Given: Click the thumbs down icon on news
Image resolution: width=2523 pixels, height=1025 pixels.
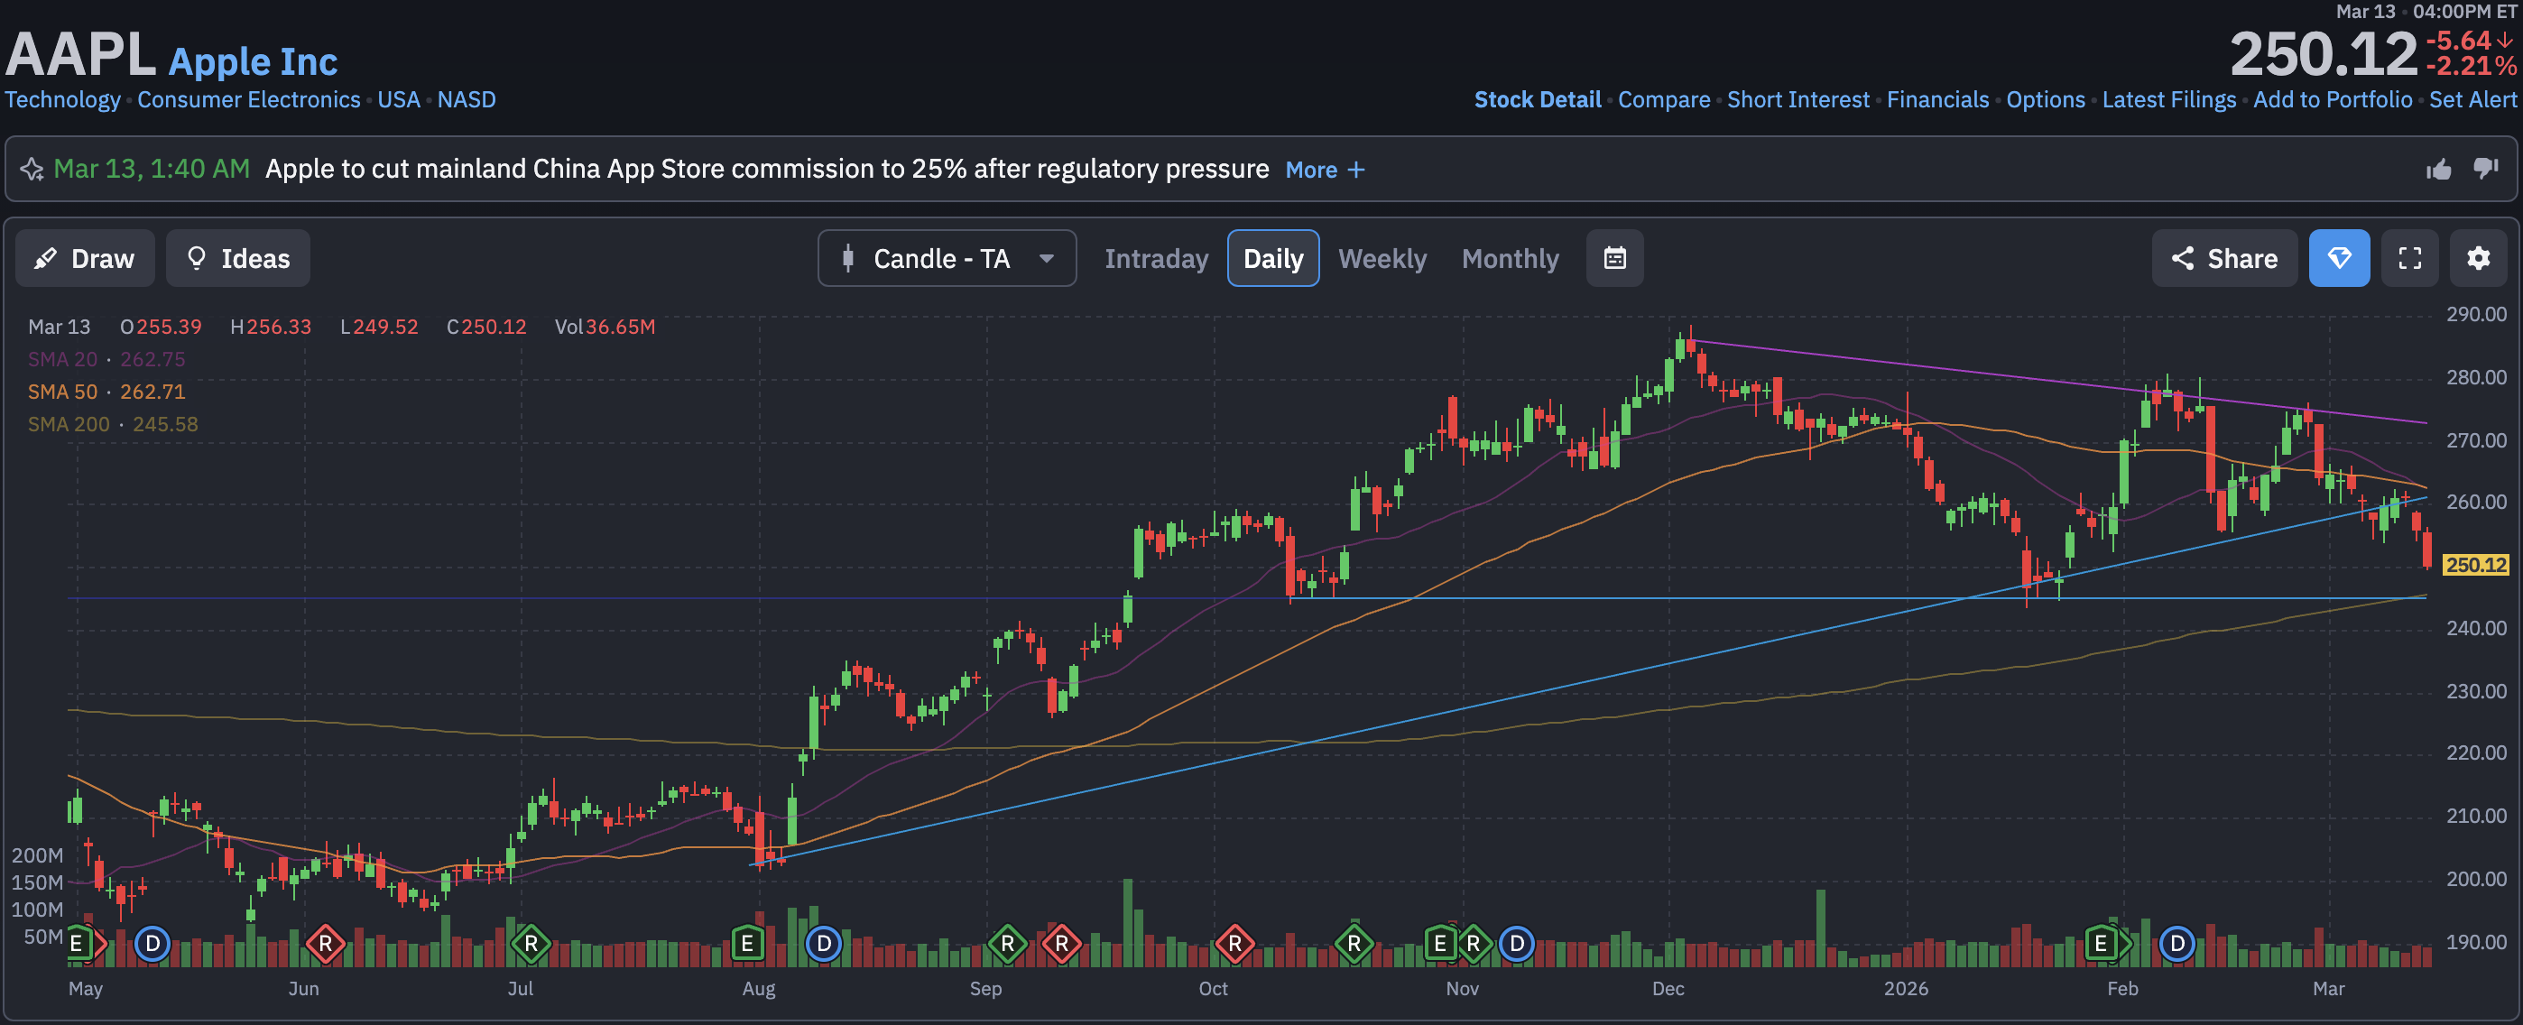Looking at the screenshot, I should (x=2485, y=170).
